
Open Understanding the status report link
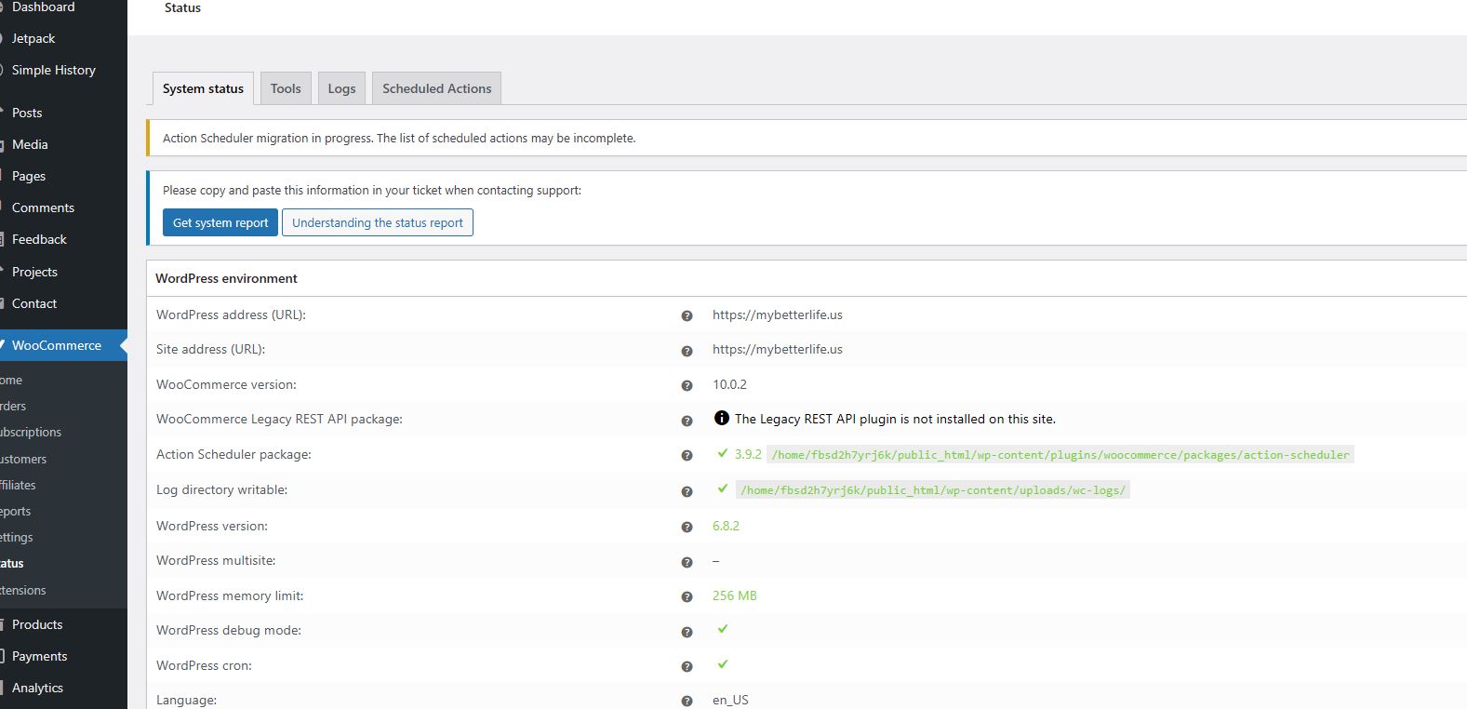(x=377, y=223)
